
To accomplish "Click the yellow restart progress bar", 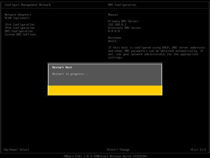I will click(x=105, y=90).
